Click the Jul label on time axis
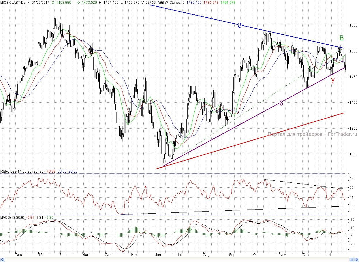 (x=179, y=255)
